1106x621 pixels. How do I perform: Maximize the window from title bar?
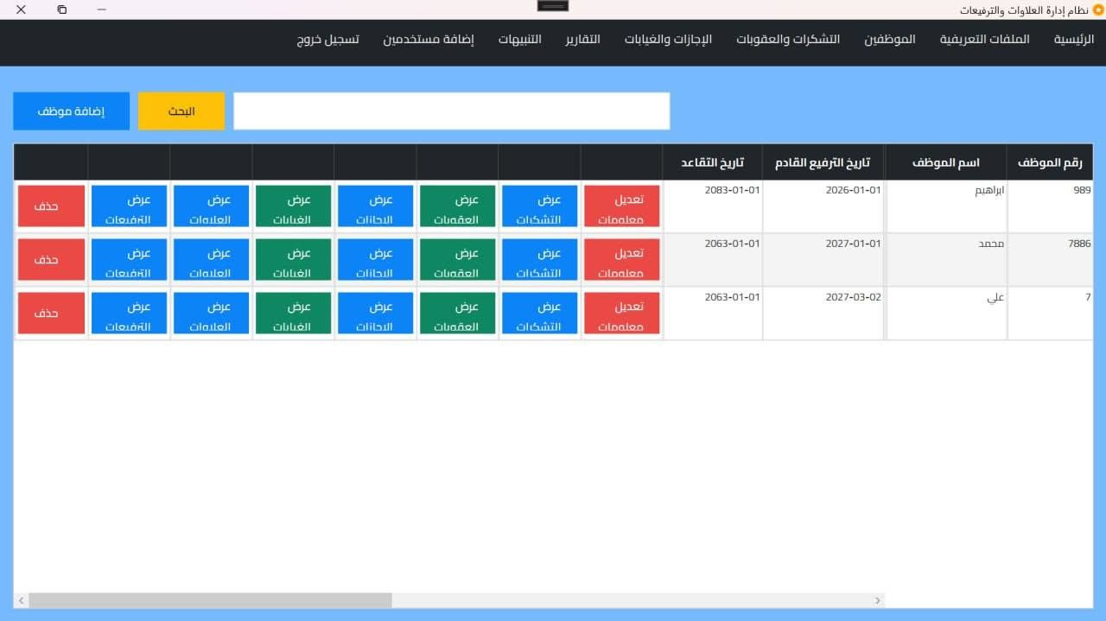(x=61, y=10)
